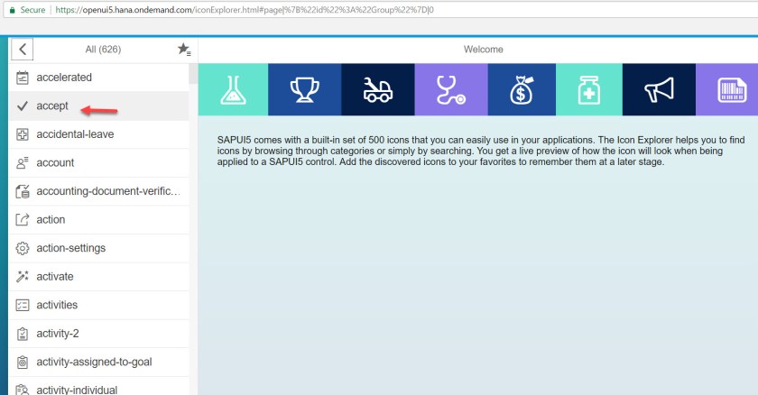758x395 pixels.
Task: Select the "accelerated" list label
Action: tap(64, 78)
